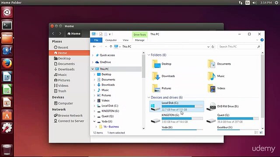This screenshot has width=280, height=157.
Task: Open Ubuntu Software Center dock icon
Action: (x=7, y=115)
